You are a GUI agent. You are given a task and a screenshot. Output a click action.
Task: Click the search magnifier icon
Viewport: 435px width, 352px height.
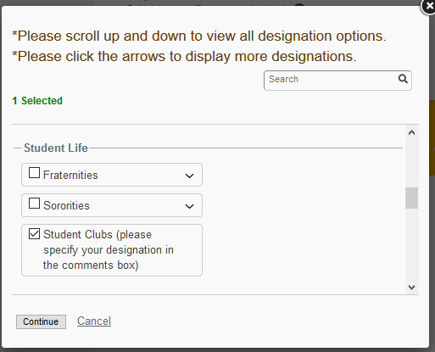point(403,79)
